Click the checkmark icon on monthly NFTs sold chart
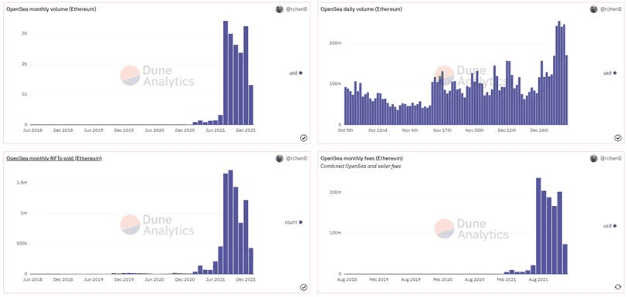Screen dimensions: 627x297 [x=303, y=287]
